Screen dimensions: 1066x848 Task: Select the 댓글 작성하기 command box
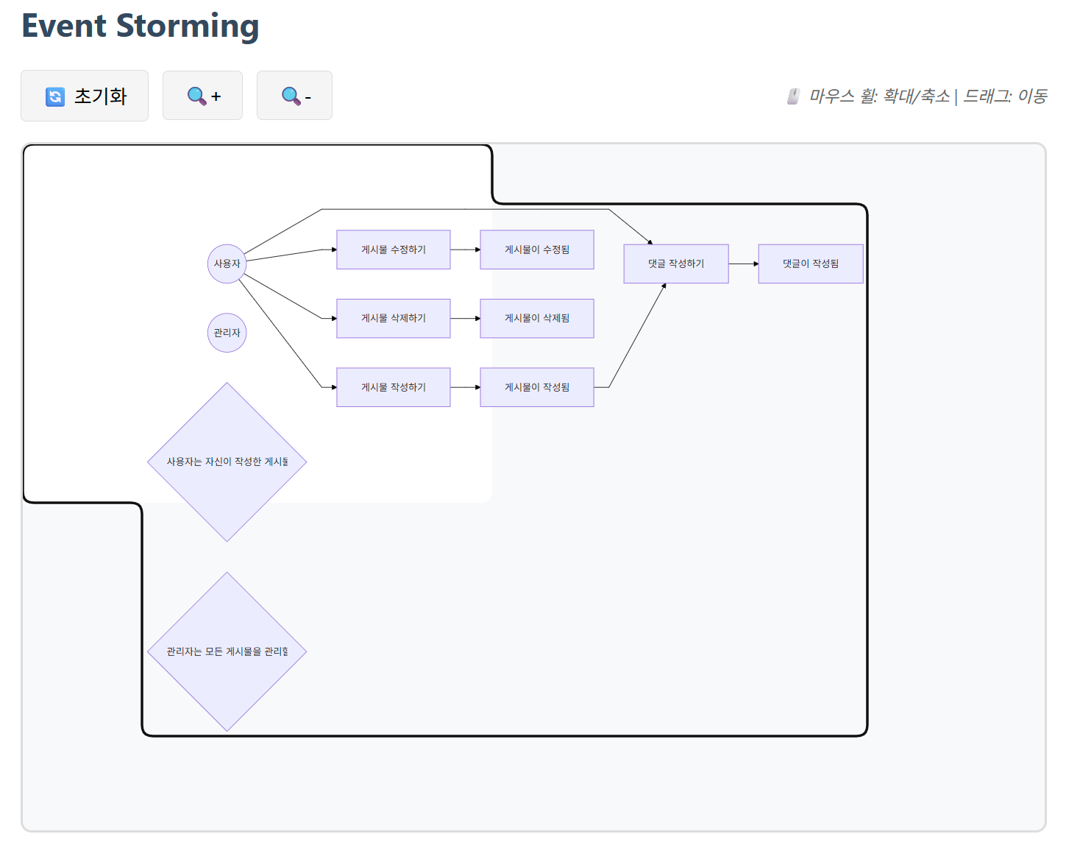(x=675, y=264)
